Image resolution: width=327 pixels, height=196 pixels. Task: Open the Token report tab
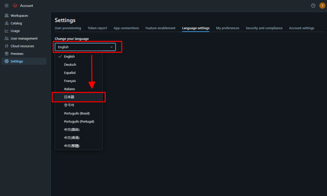(97, 28)
